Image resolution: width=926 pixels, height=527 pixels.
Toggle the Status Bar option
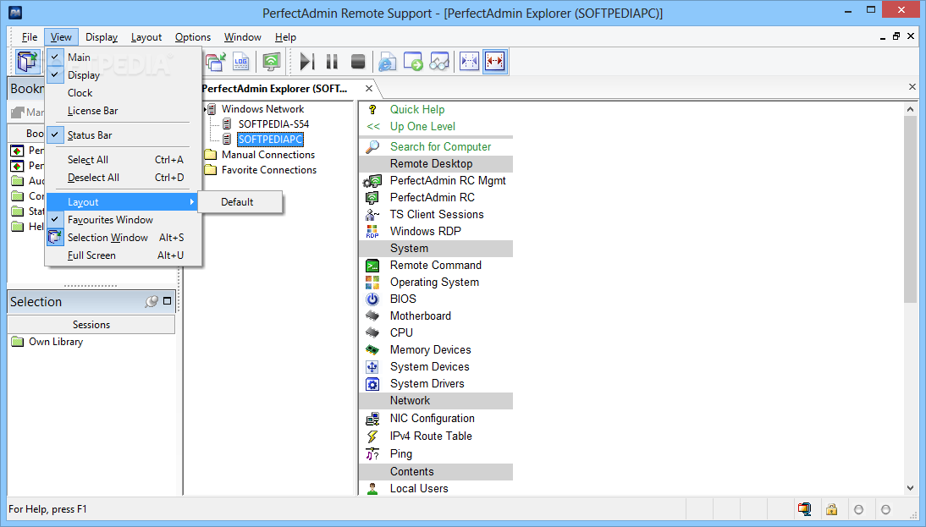click(123, 135)
